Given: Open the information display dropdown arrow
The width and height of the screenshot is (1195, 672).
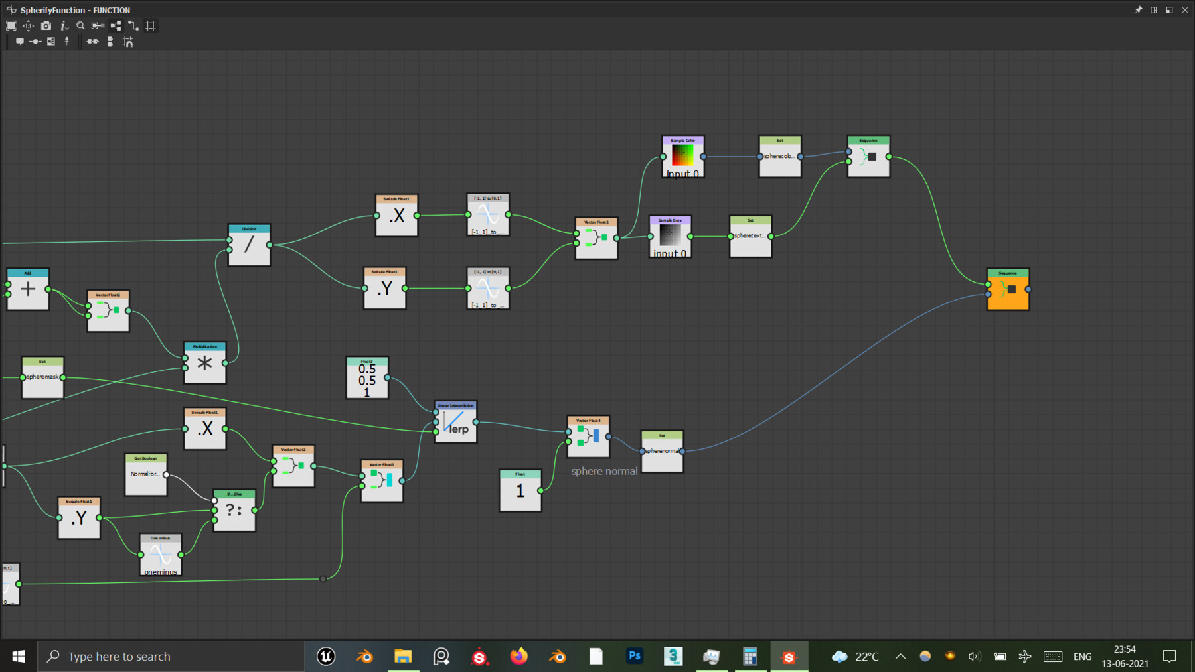Looking at the screenshot, I should [66, 27].
